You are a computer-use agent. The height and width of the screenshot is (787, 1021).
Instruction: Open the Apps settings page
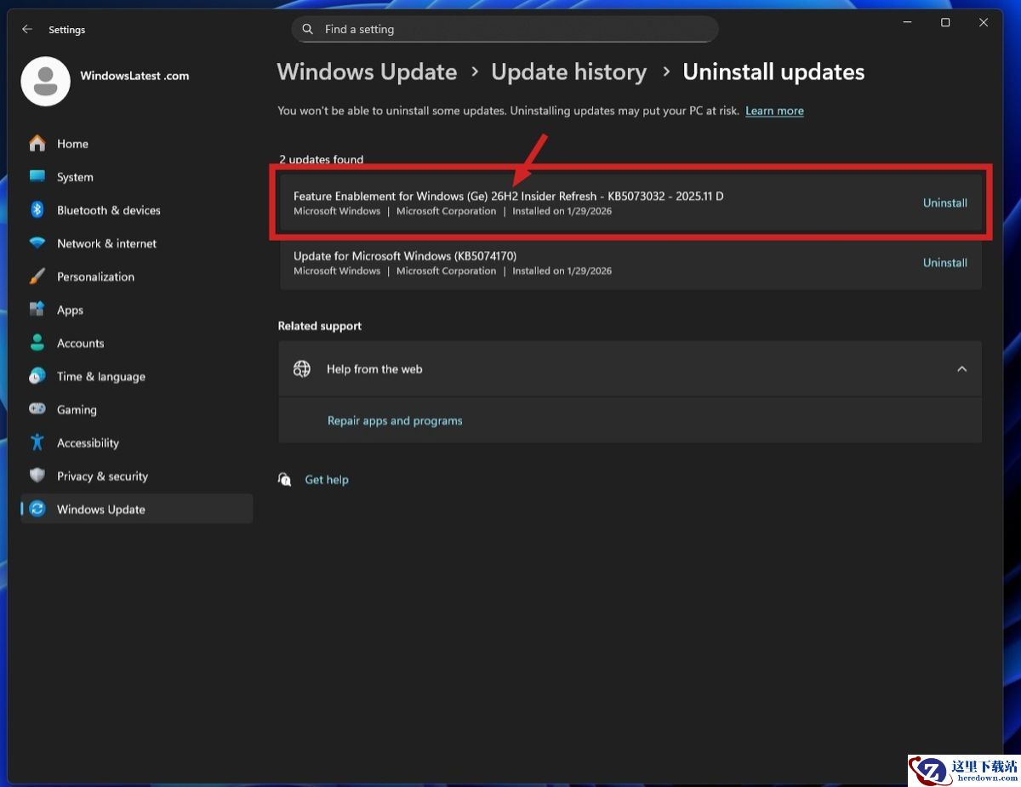(70, 311)
